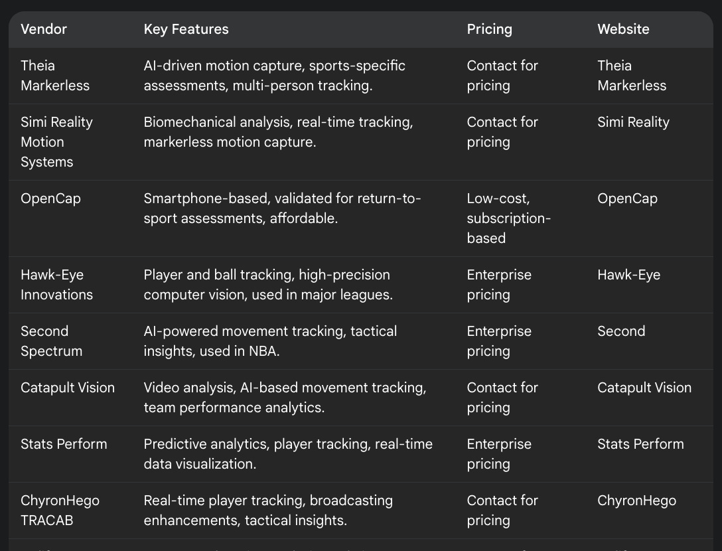
Task: Click the Vendor column header
Action: 44,29
